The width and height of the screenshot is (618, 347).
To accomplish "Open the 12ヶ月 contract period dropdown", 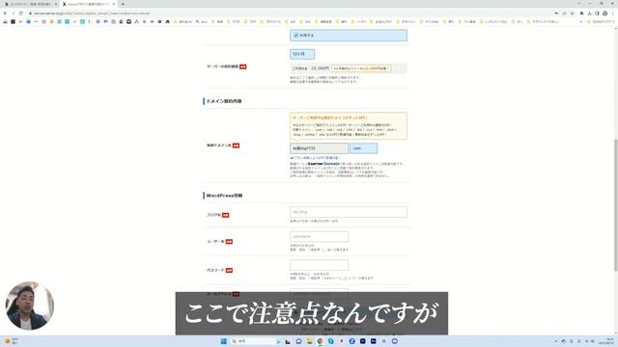I will [302, 54].
